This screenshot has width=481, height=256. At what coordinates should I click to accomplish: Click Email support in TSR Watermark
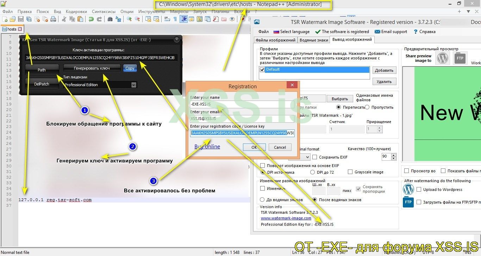[391, 32]
